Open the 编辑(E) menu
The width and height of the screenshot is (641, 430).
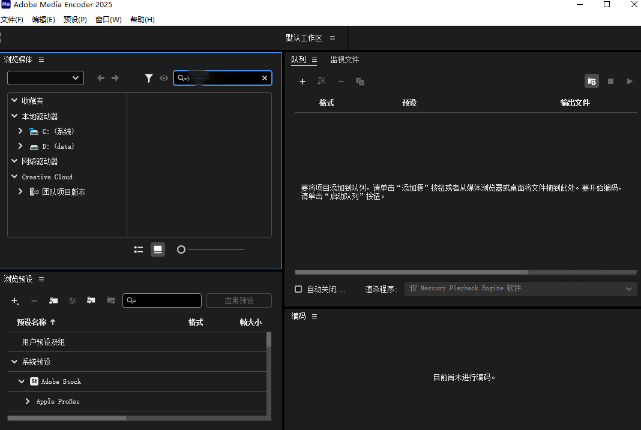point(43,20)
